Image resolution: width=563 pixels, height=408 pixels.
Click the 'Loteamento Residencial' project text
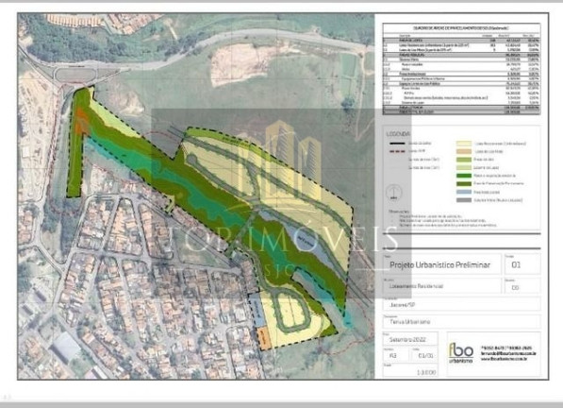tap(416, 286)
